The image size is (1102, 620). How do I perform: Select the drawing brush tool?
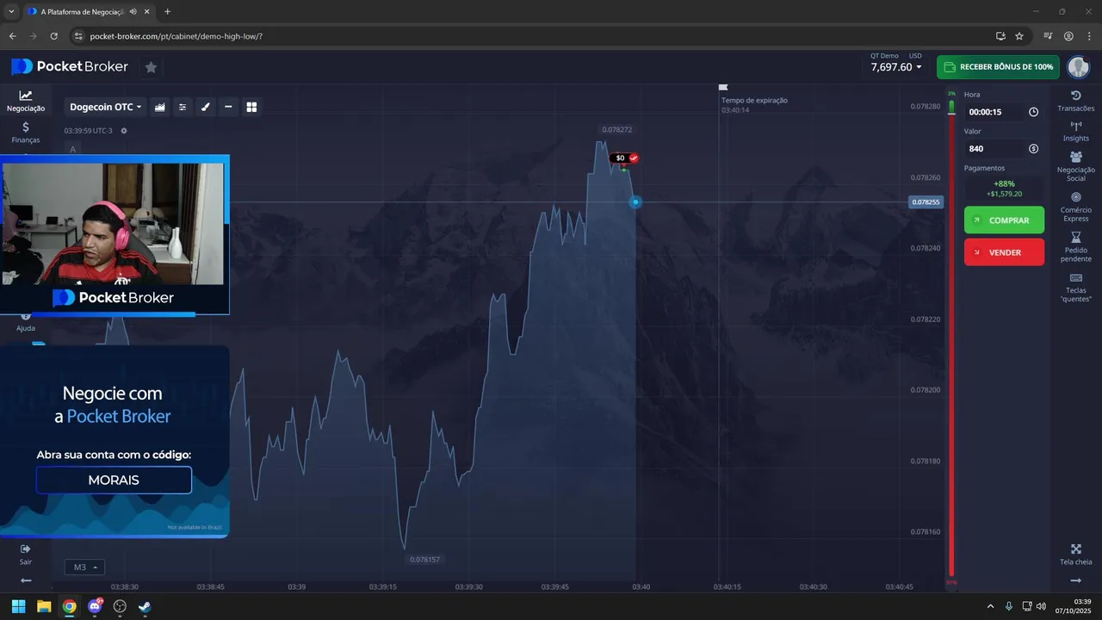[x=205, y=107]
